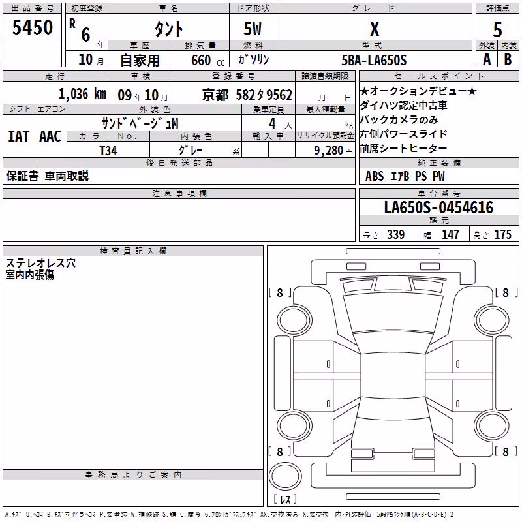Click inspector note 室内内張傷
Image resolution: width=522 pixels, height=522 pixels.
coord(29,275)
